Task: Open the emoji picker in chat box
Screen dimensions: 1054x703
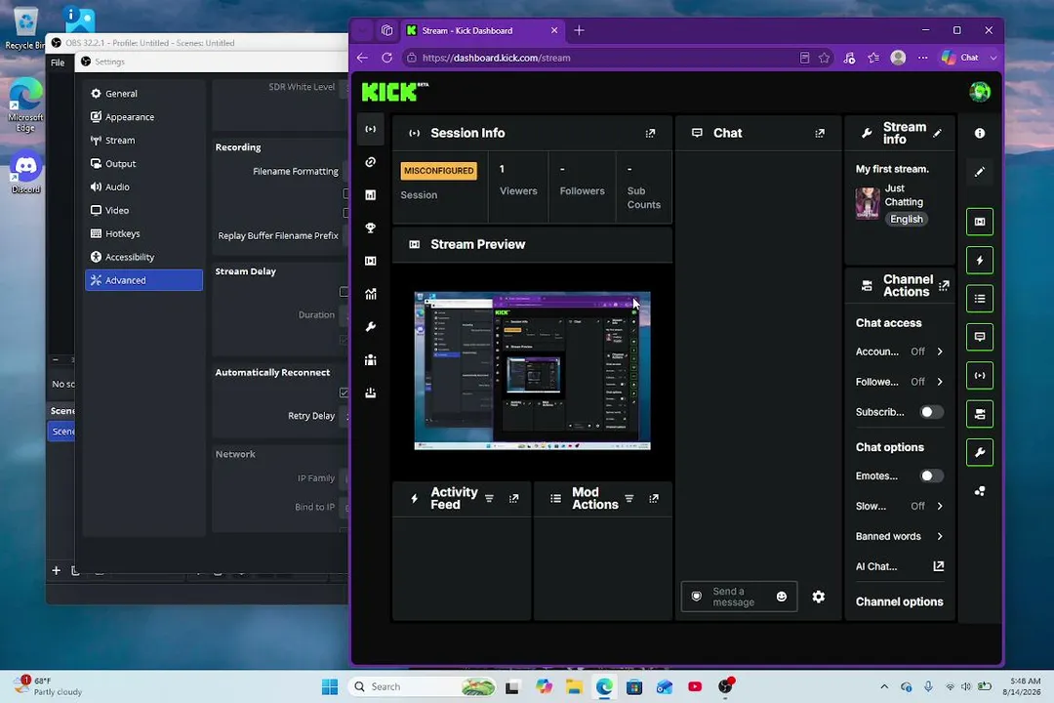Action: [x=781, y=597]
